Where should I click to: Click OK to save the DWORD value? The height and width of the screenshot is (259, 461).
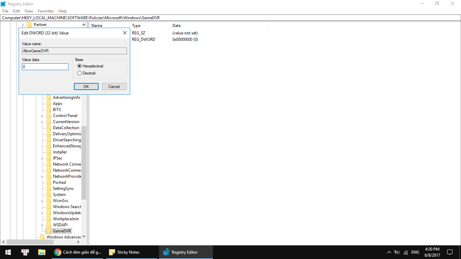[86, 86]
